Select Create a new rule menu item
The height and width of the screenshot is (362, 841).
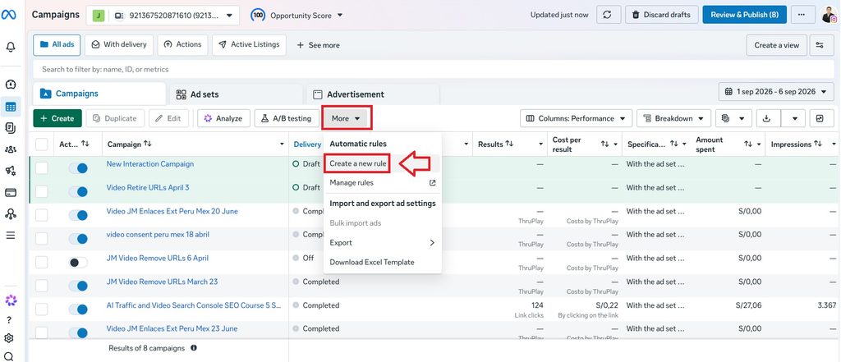coord(358,163)
